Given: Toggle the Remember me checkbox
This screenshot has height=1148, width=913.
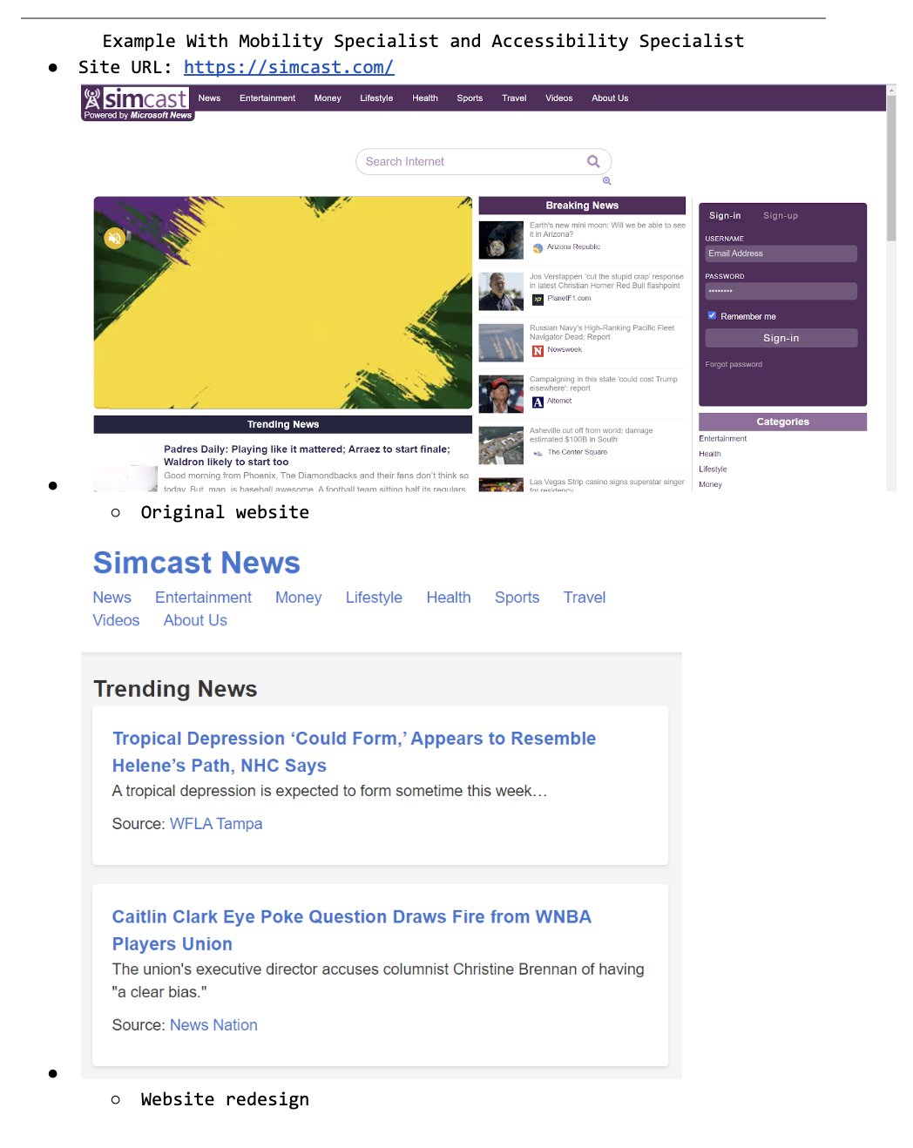Looking at the screenshot, I should click(x=712, y=315).
